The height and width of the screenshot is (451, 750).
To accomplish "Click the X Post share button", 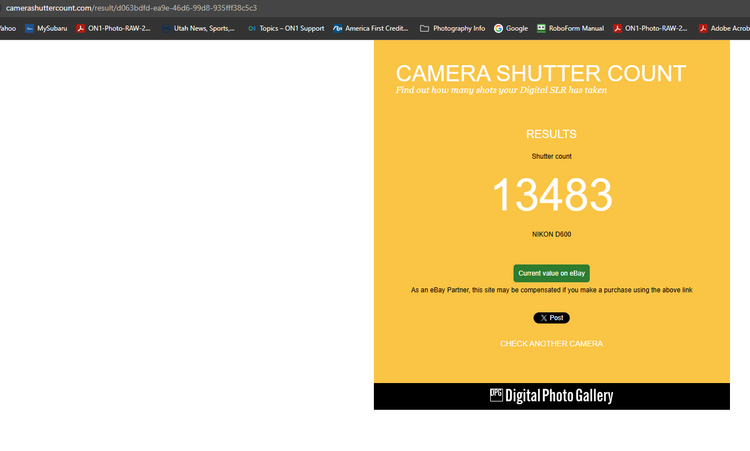I will pos(551,318).
